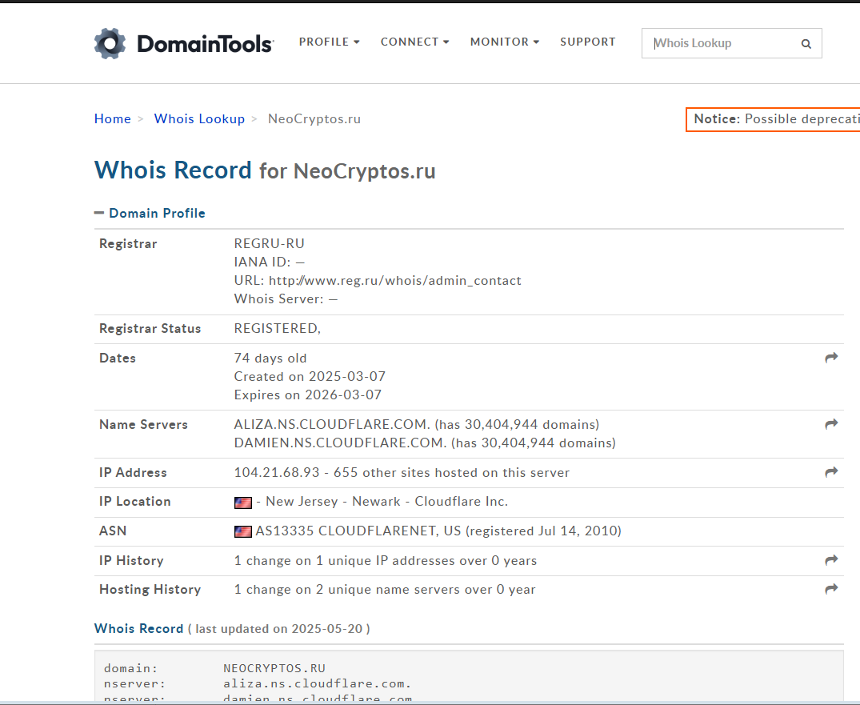Image resolution: width=860 pixels, height=705 pixels.
Task: Click the share arrow in Dates row
Action: (x=831, y=358)
